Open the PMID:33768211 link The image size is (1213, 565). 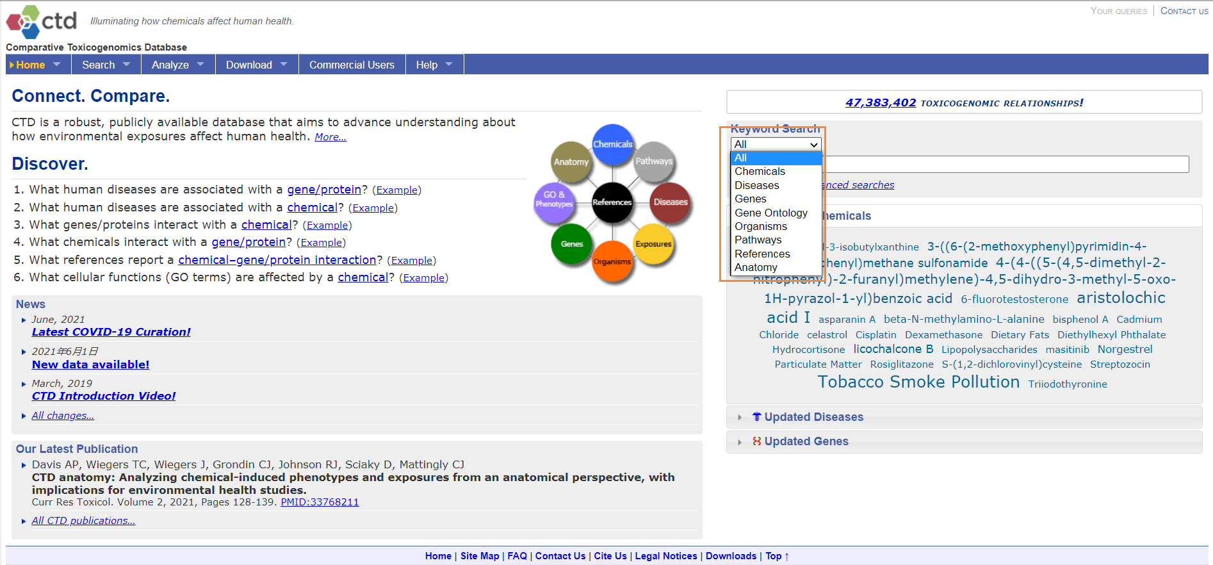pos(320,502)
